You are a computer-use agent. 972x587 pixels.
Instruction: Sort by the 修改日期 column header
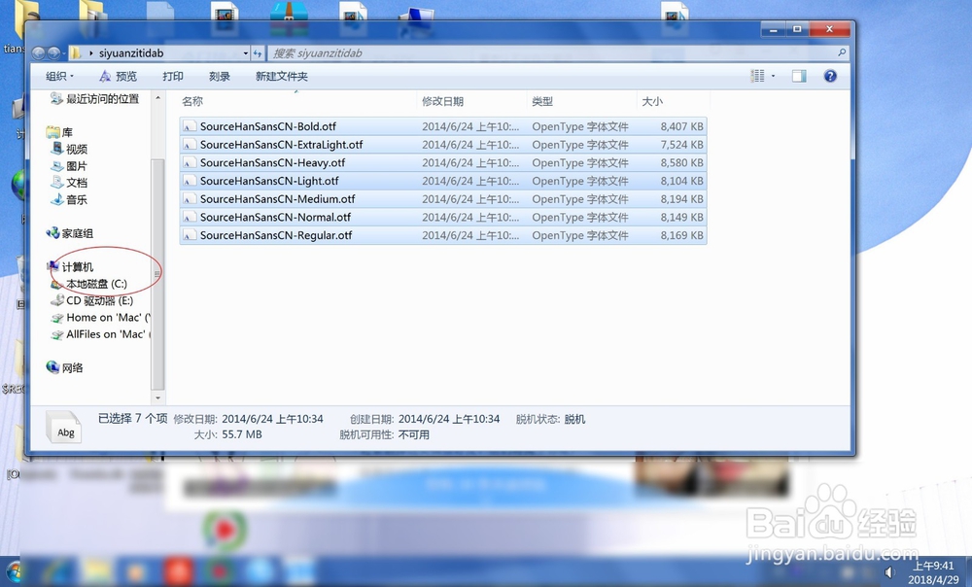[472, 101]
